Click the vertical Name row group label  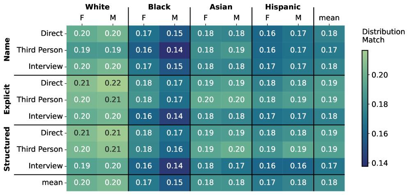click(x=7, y=50)
